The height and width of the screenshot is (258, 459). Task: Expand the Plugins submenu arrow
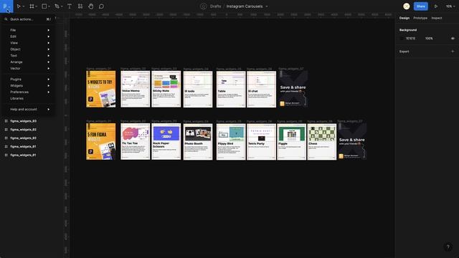(49, 80)
